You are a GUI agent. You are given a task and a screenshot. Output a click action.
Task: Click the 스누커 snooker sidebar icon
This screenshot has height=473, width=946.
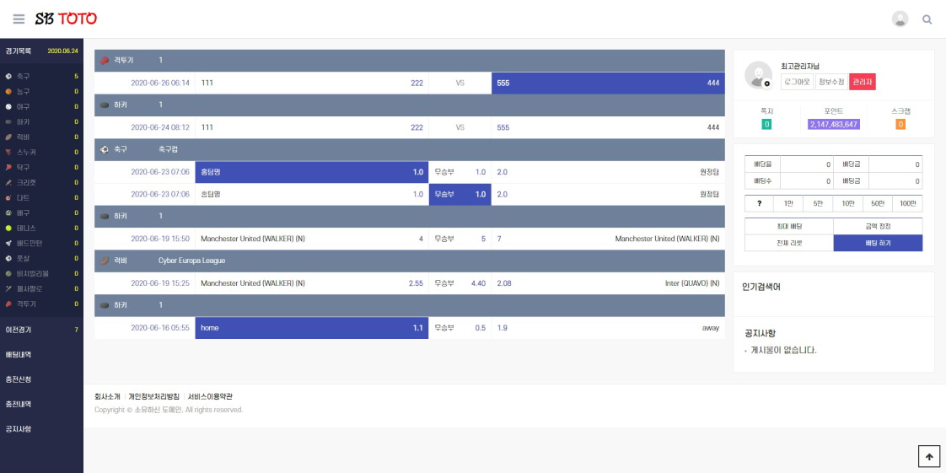click(8, 152)
